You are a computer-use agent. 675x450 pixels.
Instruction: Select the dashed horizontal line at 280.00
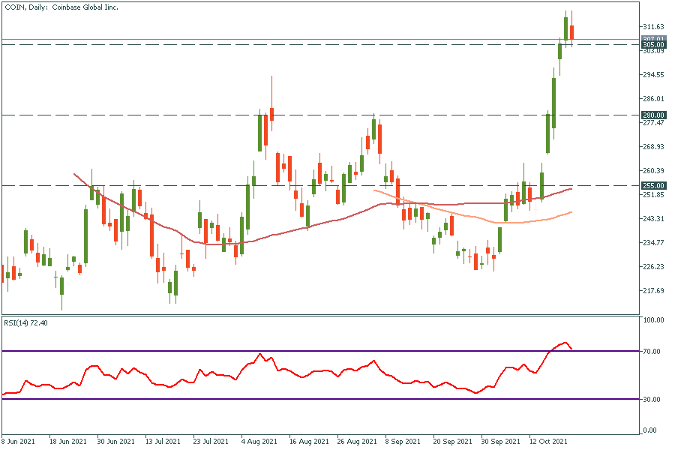pos(450,115)
